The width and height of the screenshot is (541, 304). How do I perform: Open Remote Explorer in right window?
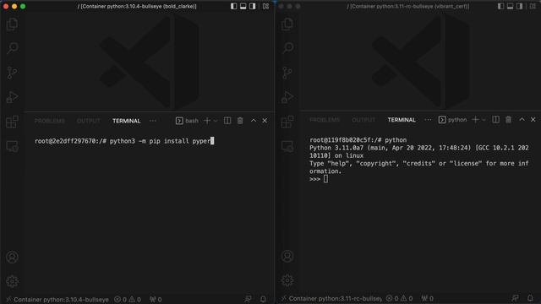(x=287, y=146)
